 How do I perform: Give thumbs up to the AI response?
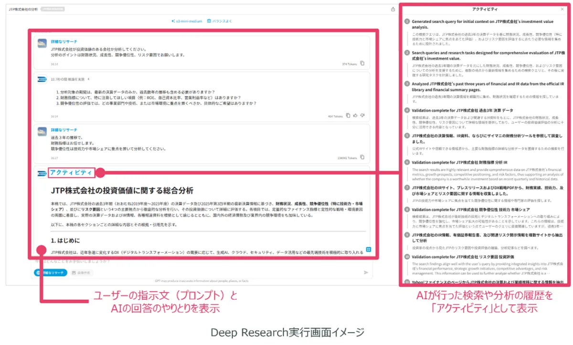click(355, 115)
